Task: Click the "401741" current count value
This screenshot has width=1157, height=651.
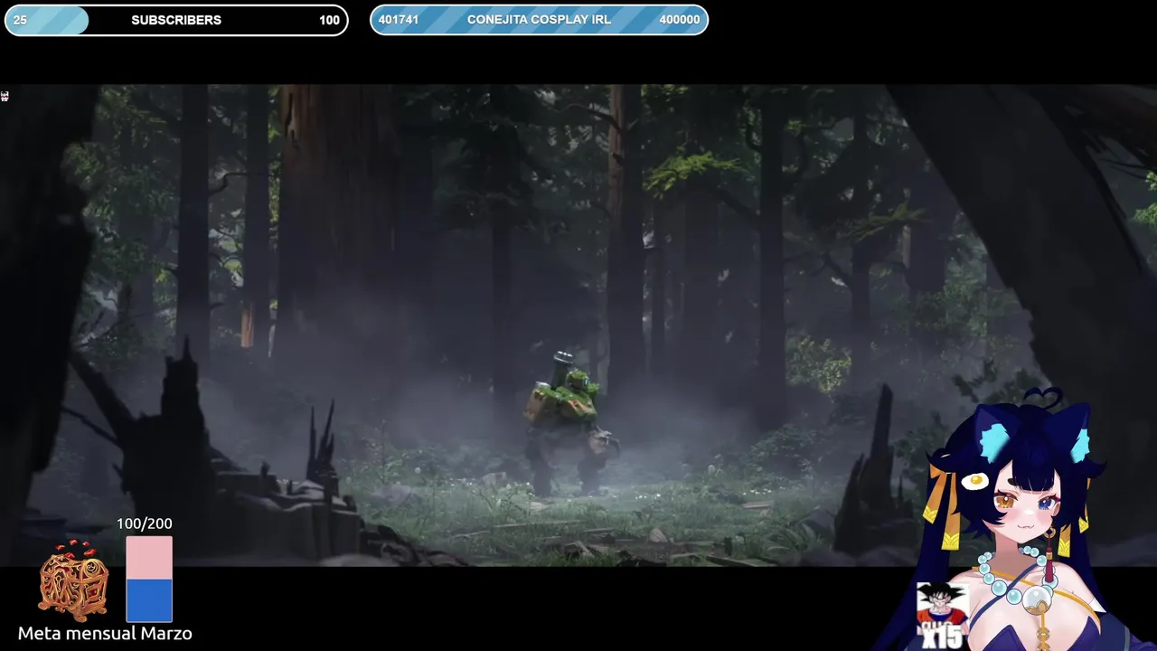Action: point(398,20)
